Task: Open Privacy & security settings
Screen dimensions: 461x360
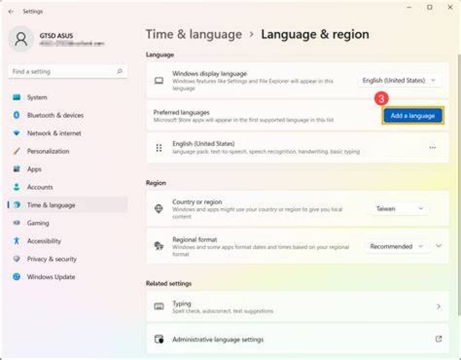Action: [x=68, y=259]
